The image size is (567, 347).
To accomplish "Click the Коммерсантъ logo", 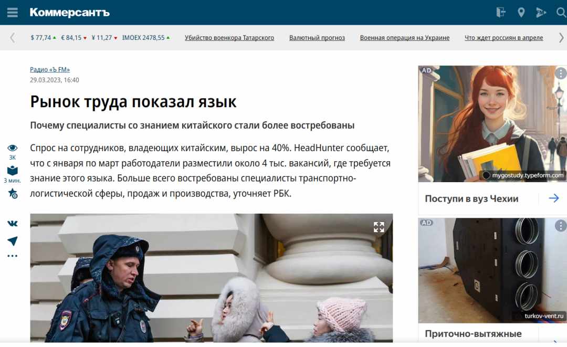I will (69, 12).
